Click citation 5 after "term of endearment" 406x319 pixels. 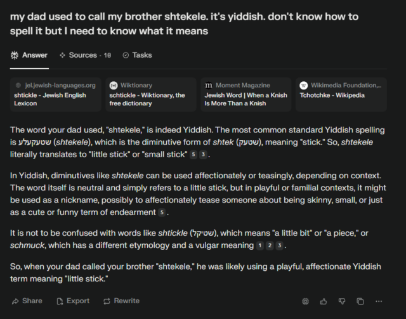pyautogui.click(x=162, y=212)
